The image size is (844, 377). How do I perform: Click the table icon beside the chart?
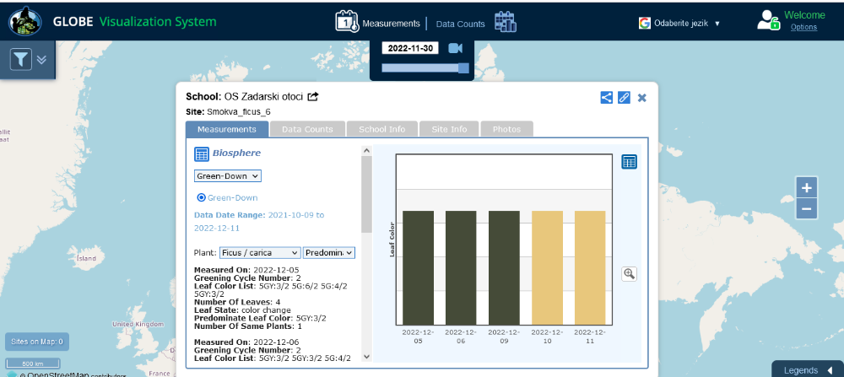pyautogui.click(x=629, y=162)
